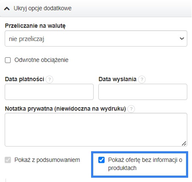Click the 'Odwrotne obciążenie' label
Viewport: 192px width, 182px height.
click(41, 60)
